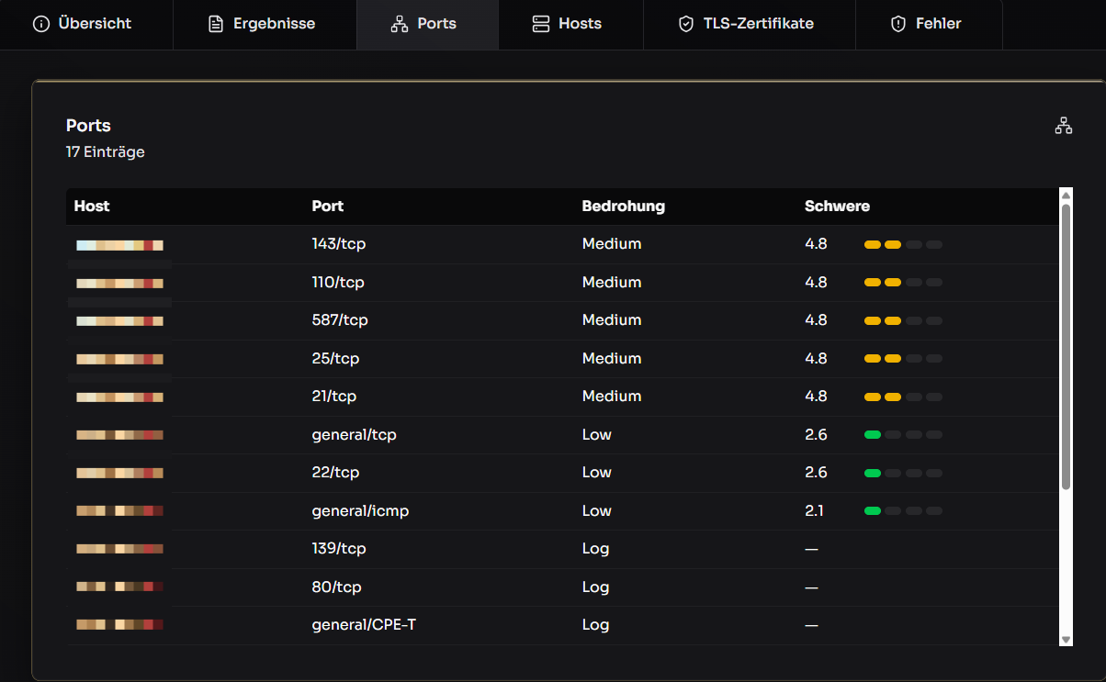Sort by the Bedrohung column header
This screenshot has height=682, width=1106.
coord(623,206)
